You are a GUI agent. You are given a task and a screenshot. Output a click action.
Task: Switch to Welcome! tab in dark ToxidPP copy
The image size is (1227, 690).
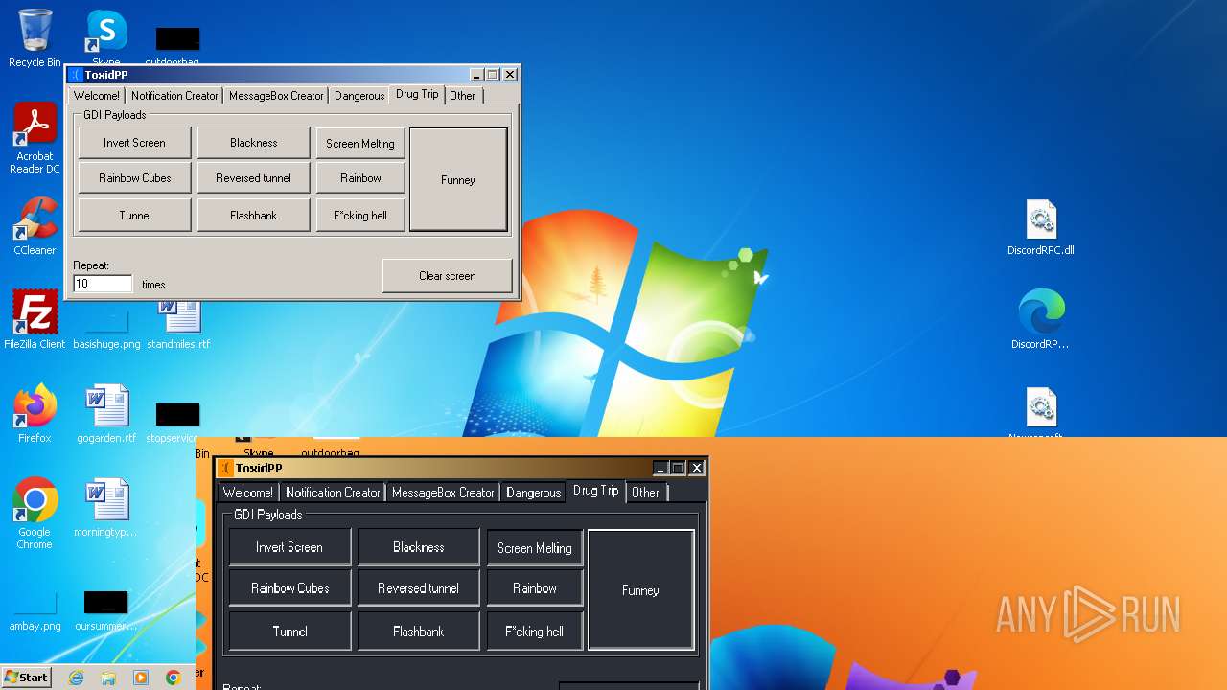click(248, 493)
